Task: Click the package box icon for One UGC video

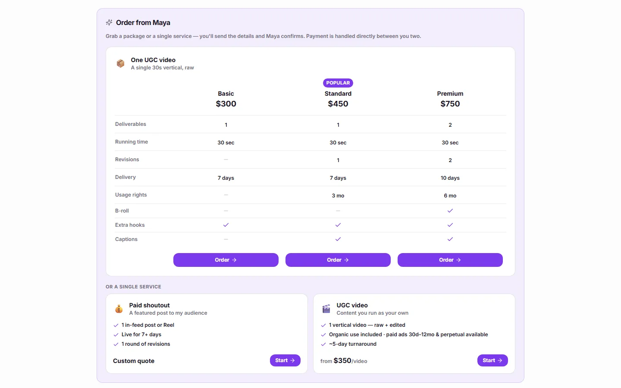Action: coord(121,63)
